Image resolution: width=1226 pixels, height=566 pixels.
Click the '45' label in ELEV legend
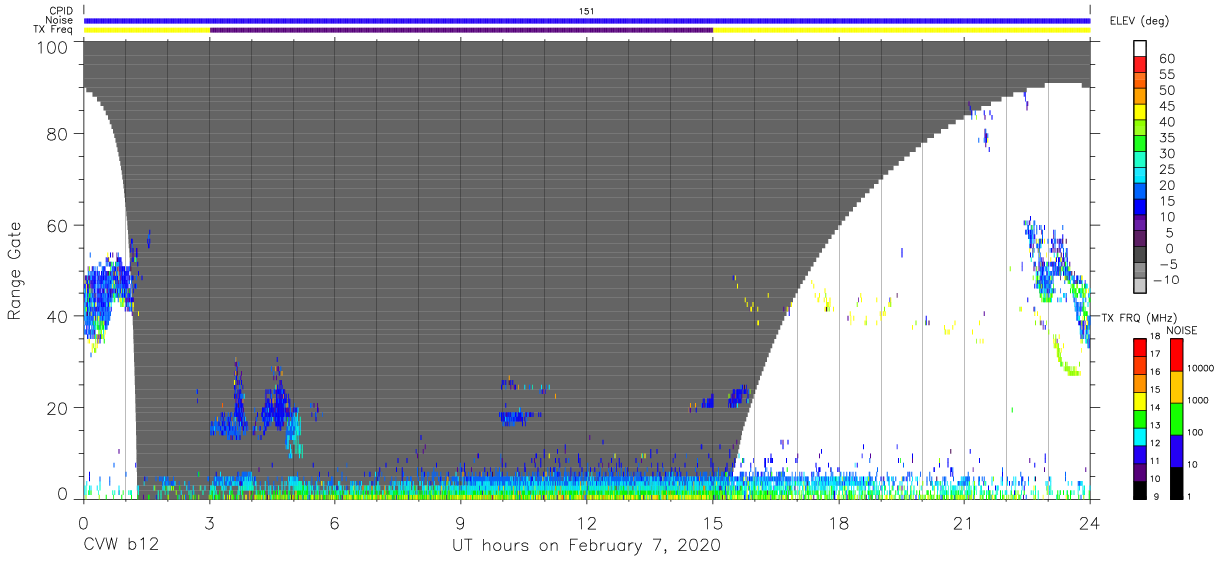1165,106
